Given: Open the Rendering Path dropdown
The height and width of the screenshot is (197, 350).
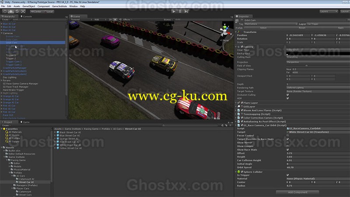Looking at the screenshot, I should (318, 88).
